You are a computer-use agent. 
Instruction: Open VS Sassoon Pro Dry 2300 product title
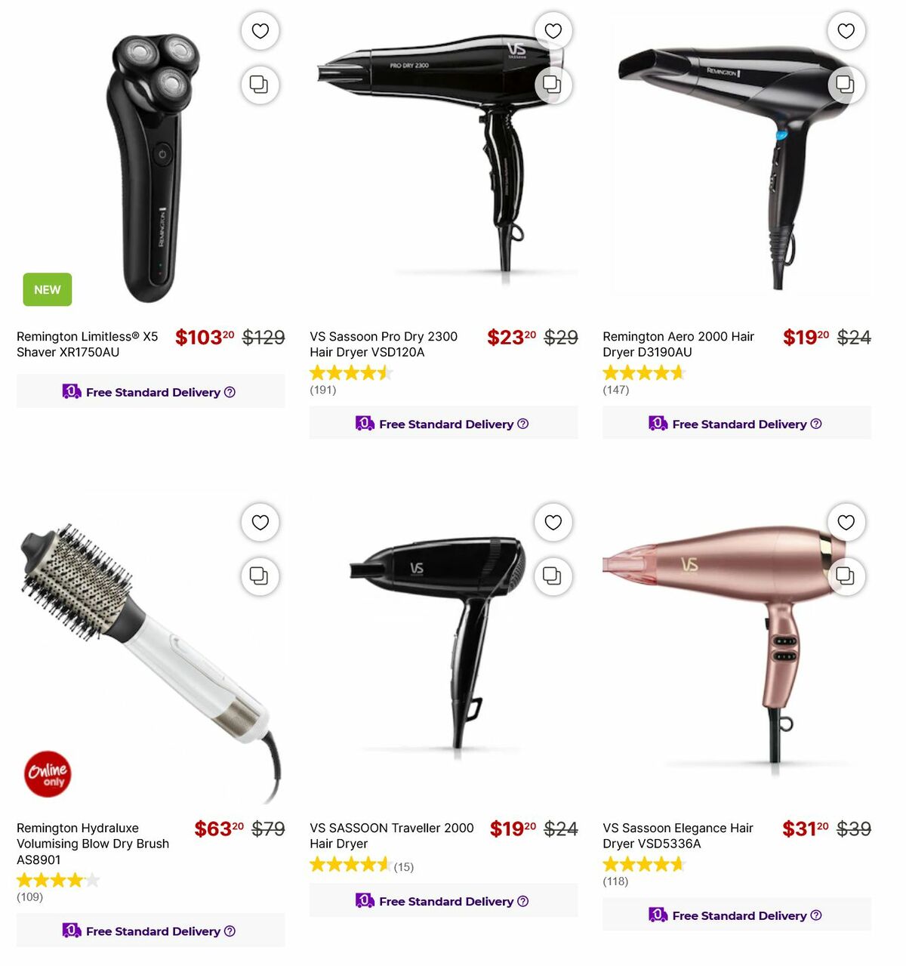(384, 344)
